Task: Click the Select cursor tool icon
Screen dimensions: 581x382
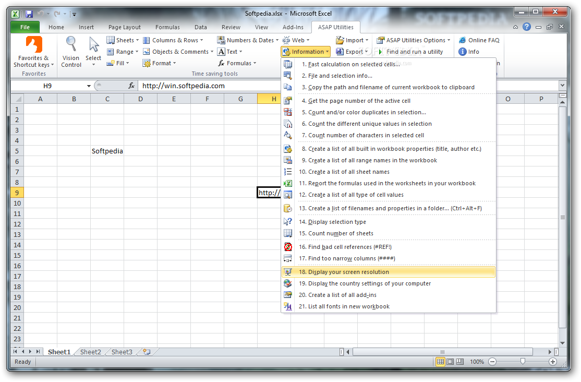Action: tap(94, 44)
